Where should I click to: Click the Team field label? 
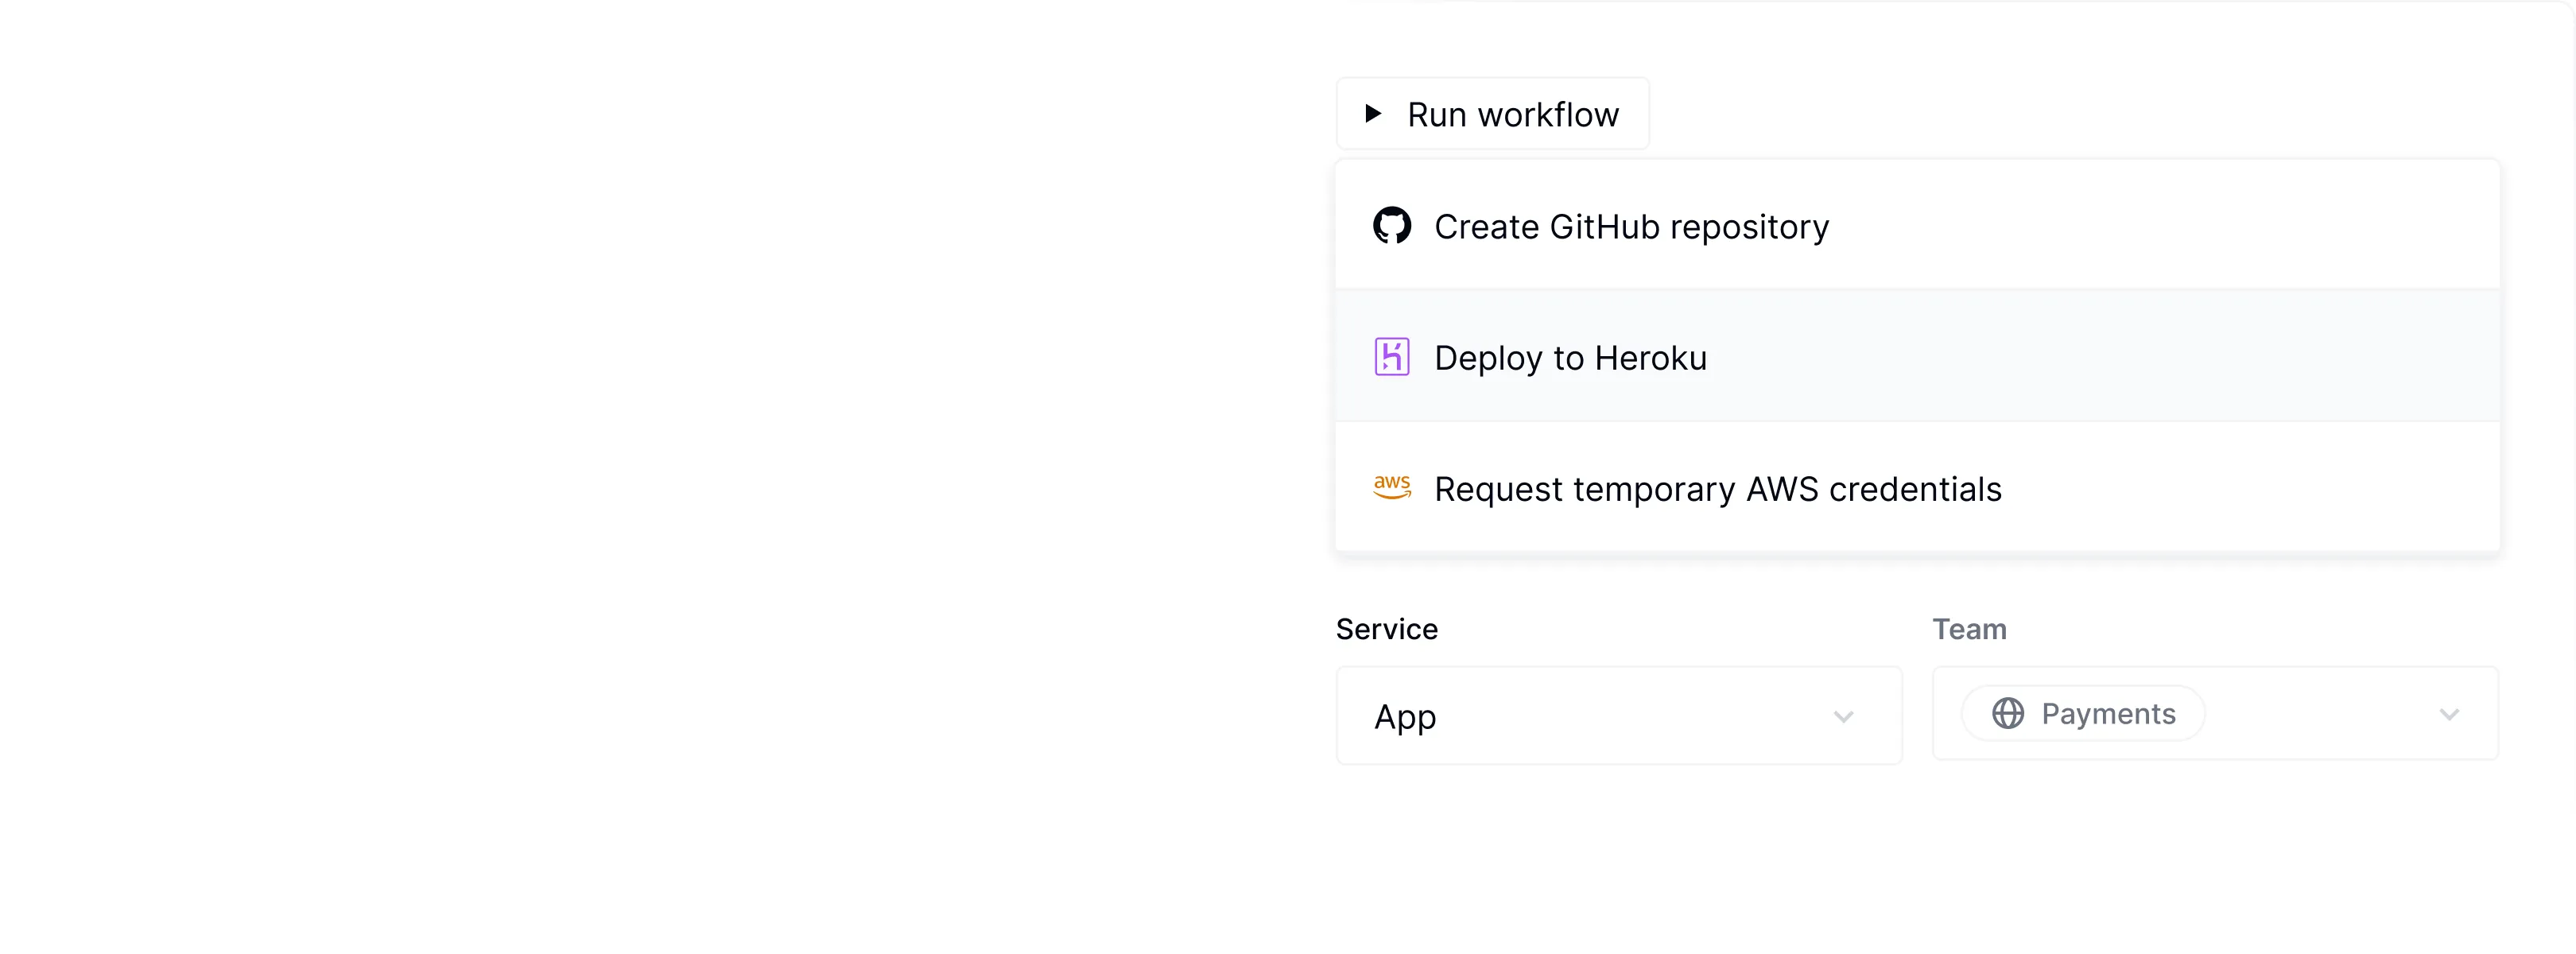[1968, 629]
